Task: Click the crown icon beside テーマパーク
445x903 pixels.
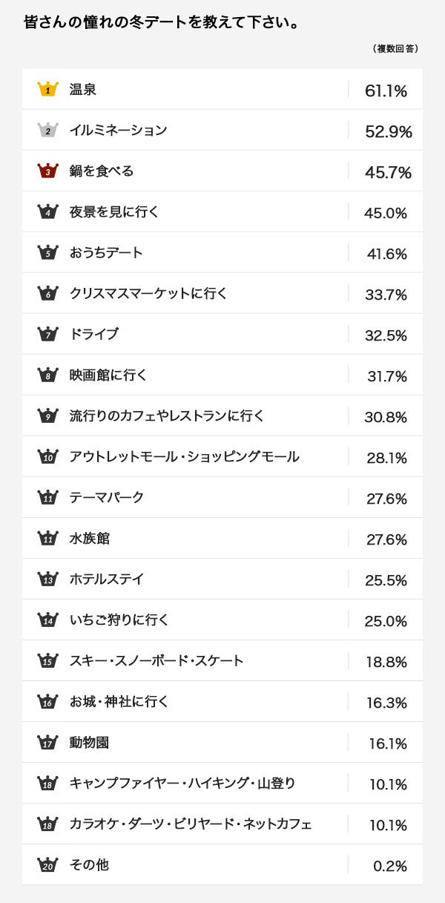Action: pos(47,498)
